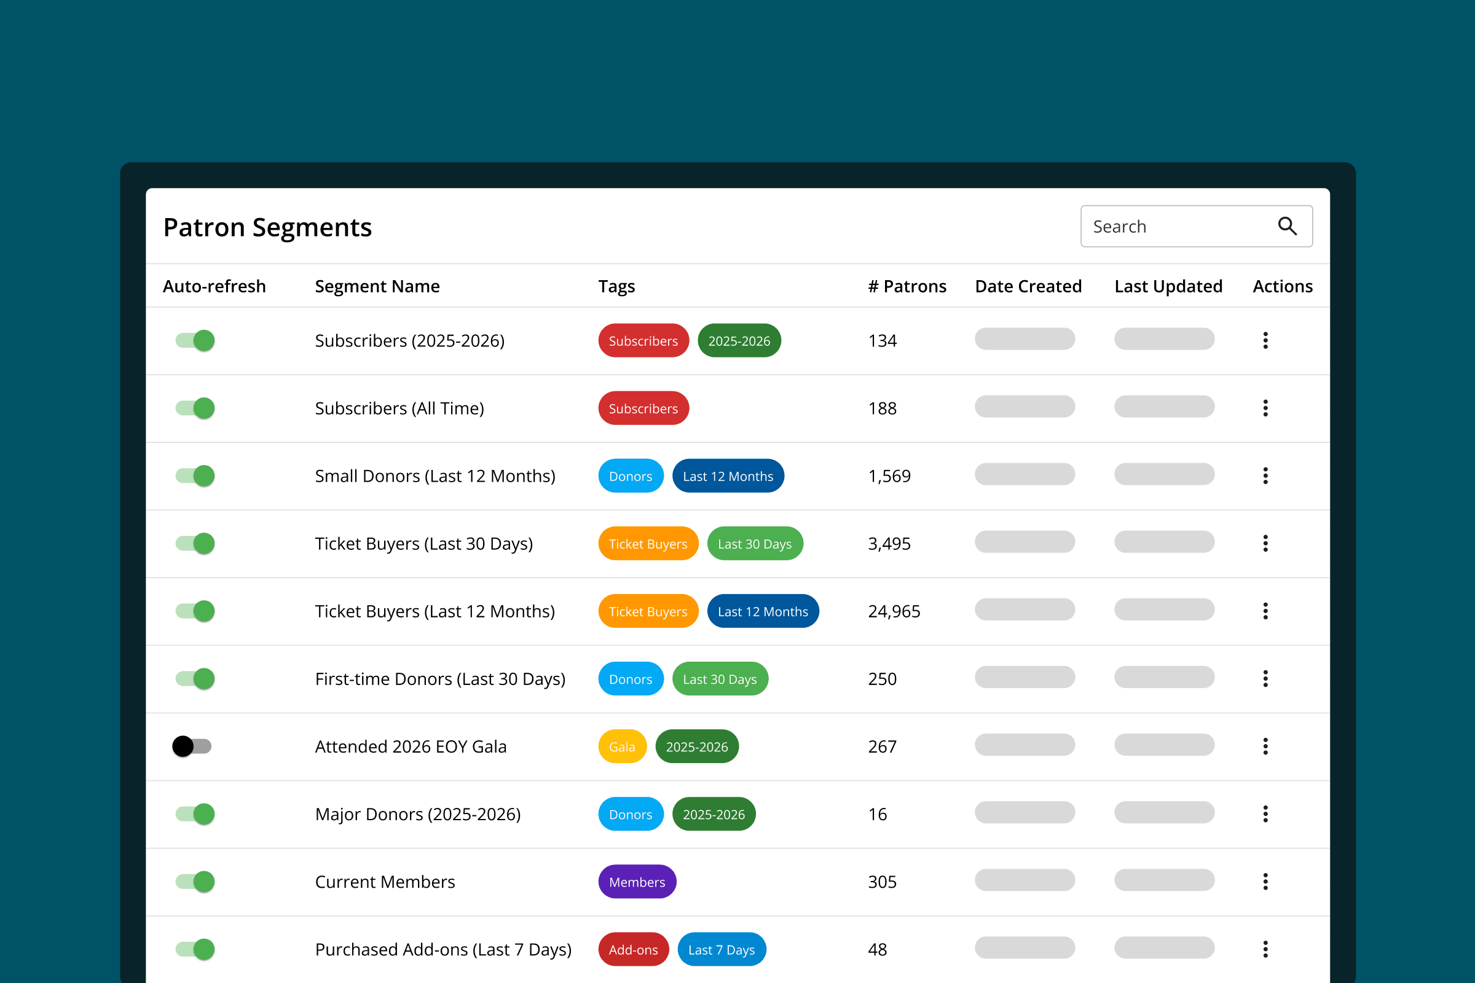The image size is (1475, 983).
Task: Open actions menu for Subscribers (2025-2026)
Action: [1265, 340]
